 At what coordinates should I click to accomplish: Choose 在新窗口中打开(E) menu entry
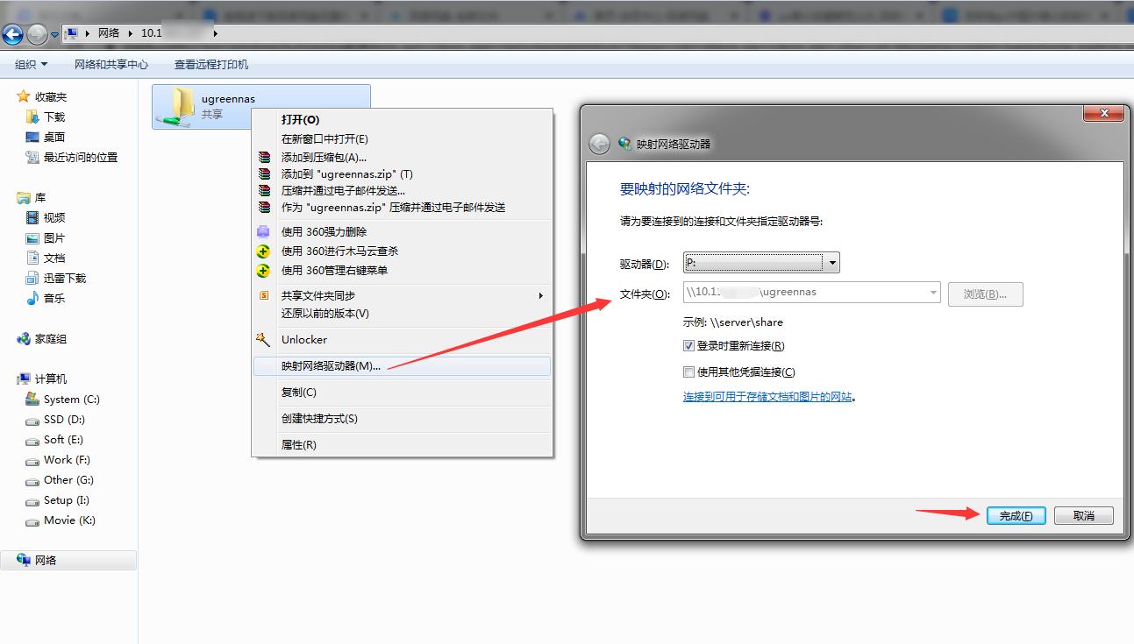[403, 138]
